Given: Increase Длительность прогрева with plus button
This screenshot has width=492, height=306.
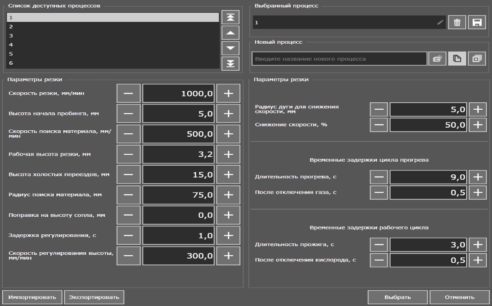Looking at the screenshot, I should tap(478, 177).
